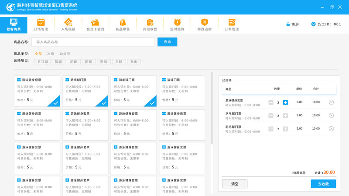The width and height of the screenshot is (349, 196).
Task: Remove 乒乓球门票 from the cart
Action: pos(331,115)
